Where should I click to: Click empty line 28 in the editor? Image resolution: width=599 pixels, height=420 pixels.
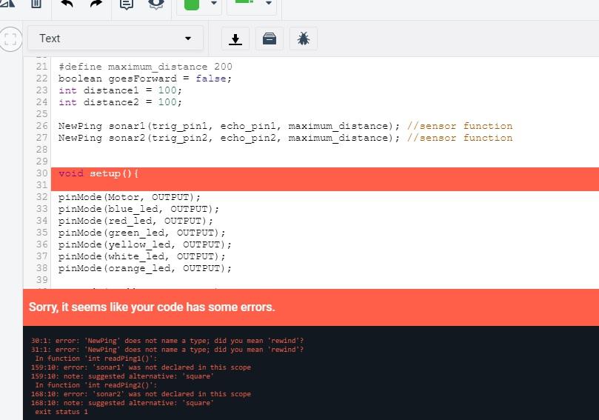pos(325,150)
